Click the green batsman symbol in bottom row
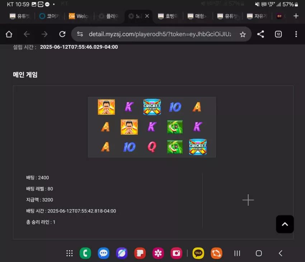305x262 pixels. point(175,147)
